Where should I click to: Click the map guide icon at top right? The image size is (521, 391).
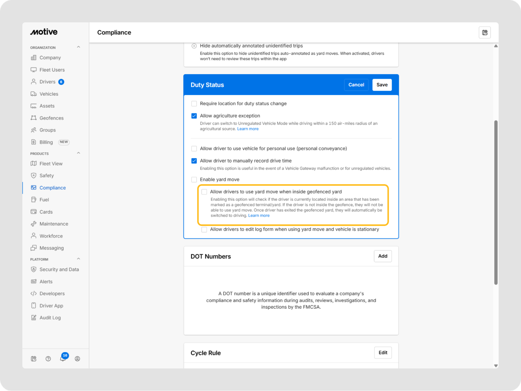coord(485,33)
